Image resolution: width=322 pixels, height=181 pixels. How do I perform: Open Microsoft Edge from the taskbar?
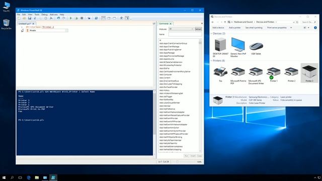click(29, 177)
